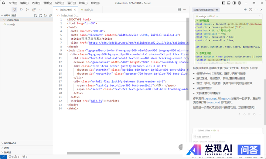The height and width of the screenshot is (159, 266).
Task: Click the Add context button
Action: point(202,137)
